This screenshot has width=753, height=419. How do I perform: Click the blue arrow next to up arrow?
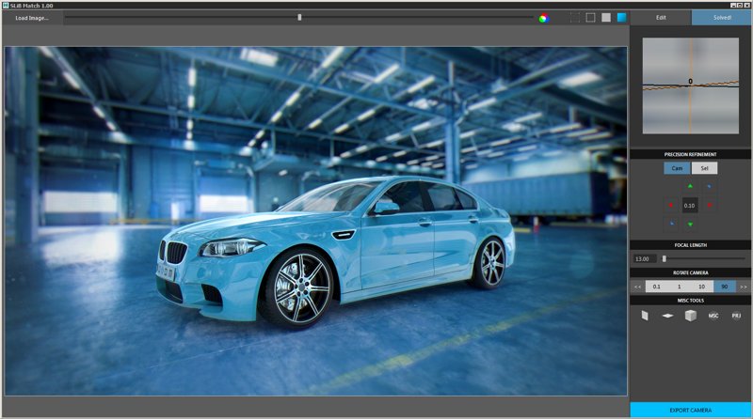[710, 186]
